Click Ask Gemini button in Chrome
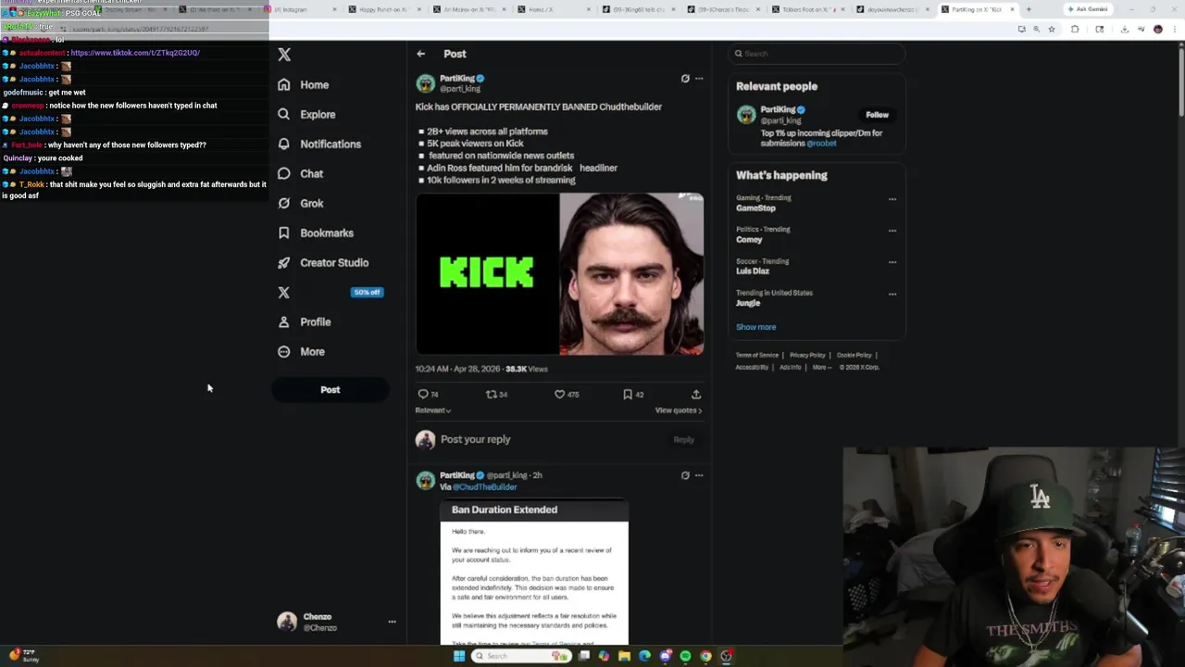The width and height of the screenshot is (1185, 667). click(1088, 9)
